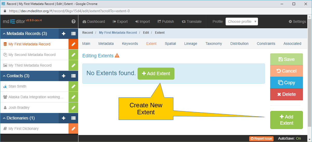Image resolution: width=312 pixels, height=142 pixels.
Task: Click My First Metadata Record breadcrumb link
Action: pyautogui.click(x=118, y=33)
